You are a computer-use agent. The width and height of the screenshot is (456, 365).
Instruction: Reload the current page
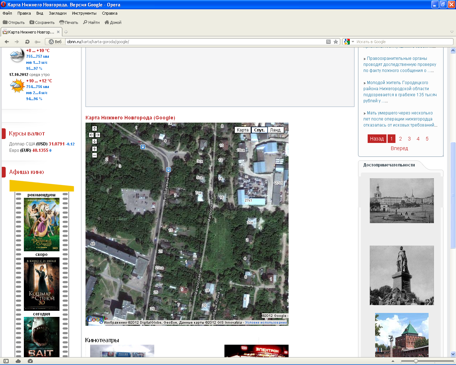[27, 42]
